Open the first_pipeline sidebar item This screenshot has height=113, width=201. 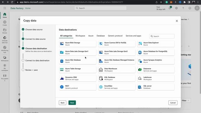(5, 77)
